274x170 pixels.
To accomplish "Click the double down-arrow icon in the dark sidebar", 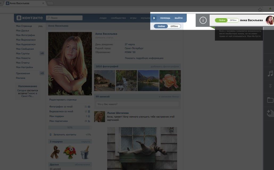I will (x=270, y=86).
